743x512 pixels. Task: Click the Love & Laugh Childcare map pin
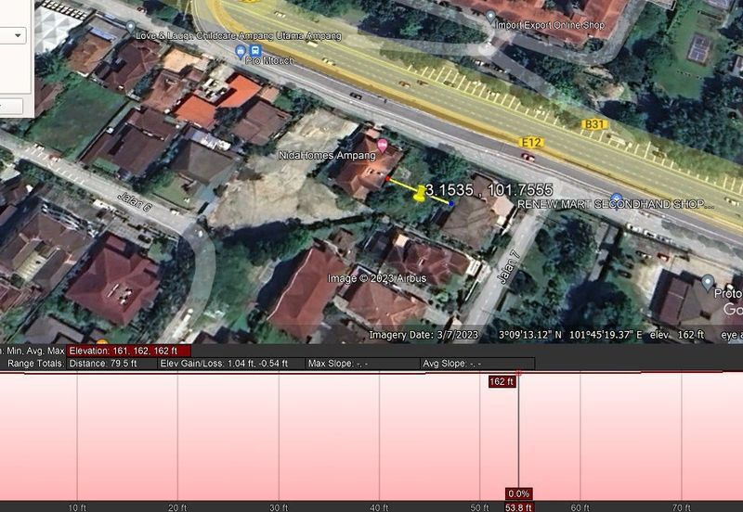point(129,27)
